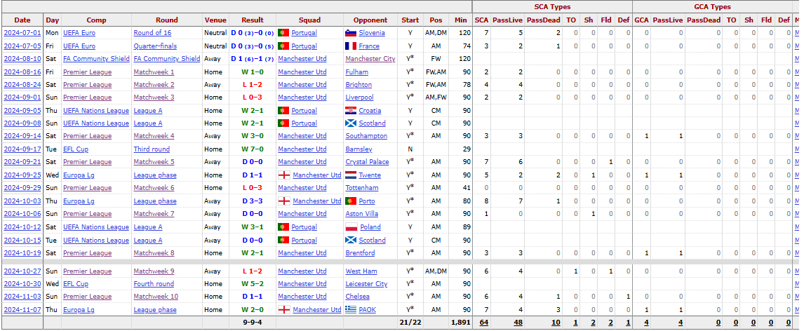
Task: Open the 2024-08-10 date link
Action: click(x=22, y=59)
